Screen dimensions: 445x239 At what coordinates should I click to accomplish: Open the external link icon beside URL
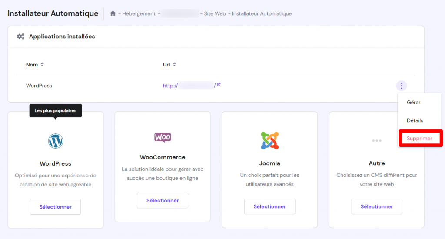pyautogui.click(x=219, y=85)
